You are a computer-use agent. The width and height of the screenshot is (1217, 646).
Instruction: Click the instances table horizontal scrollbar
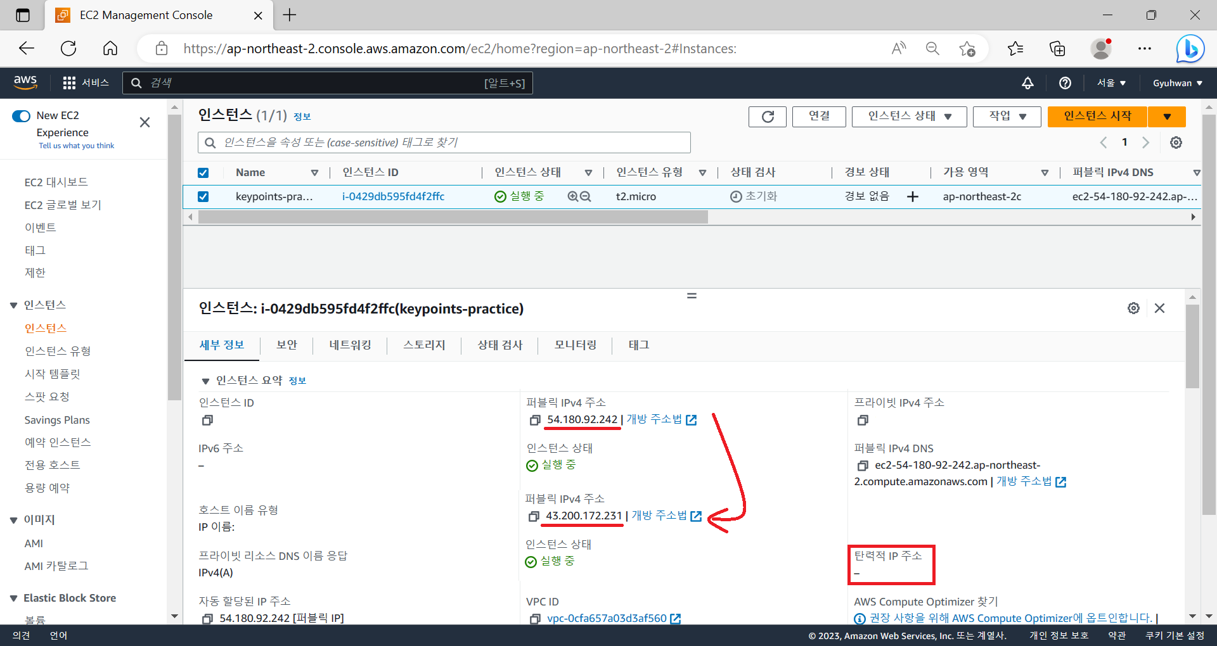(x=453, y=217)
